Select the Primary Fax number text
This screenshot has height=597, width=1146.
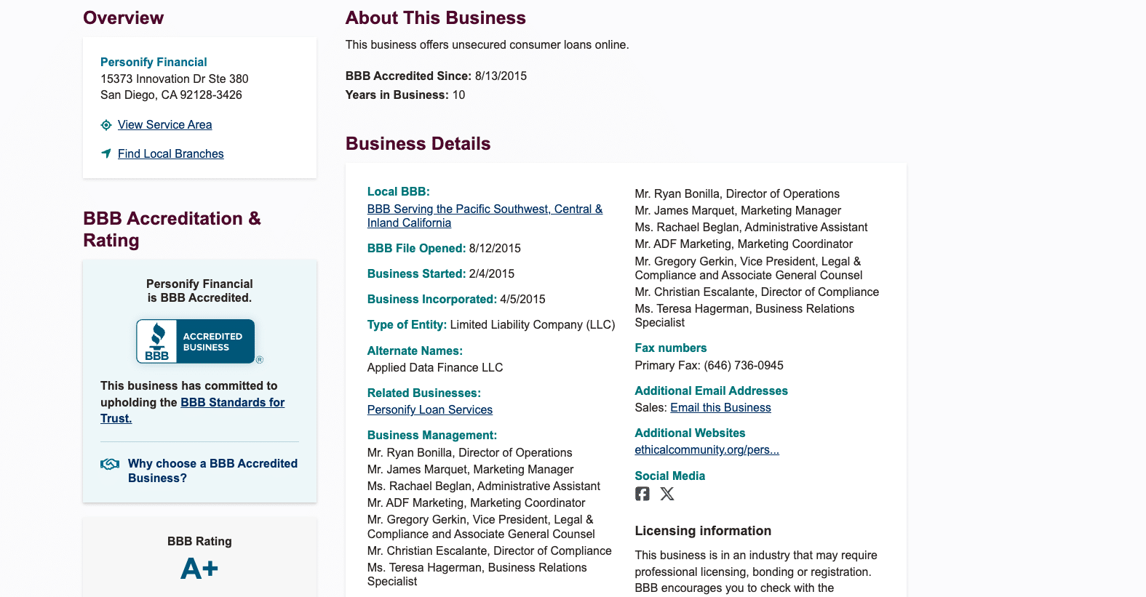(709, 365)
